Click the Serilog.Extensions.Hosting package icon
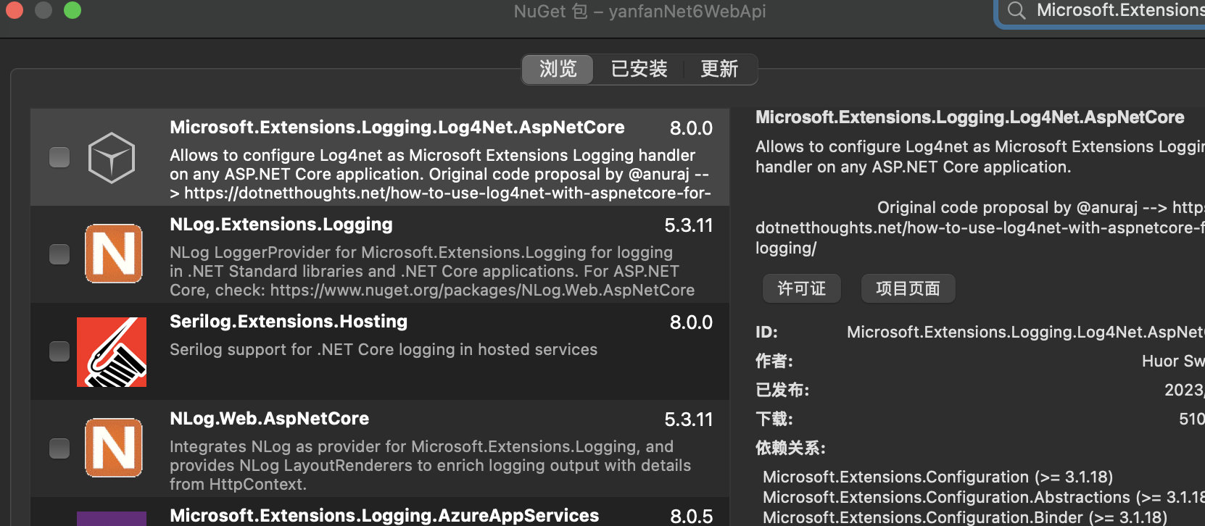The image size is (1205, 526). (x=112, y=351)
